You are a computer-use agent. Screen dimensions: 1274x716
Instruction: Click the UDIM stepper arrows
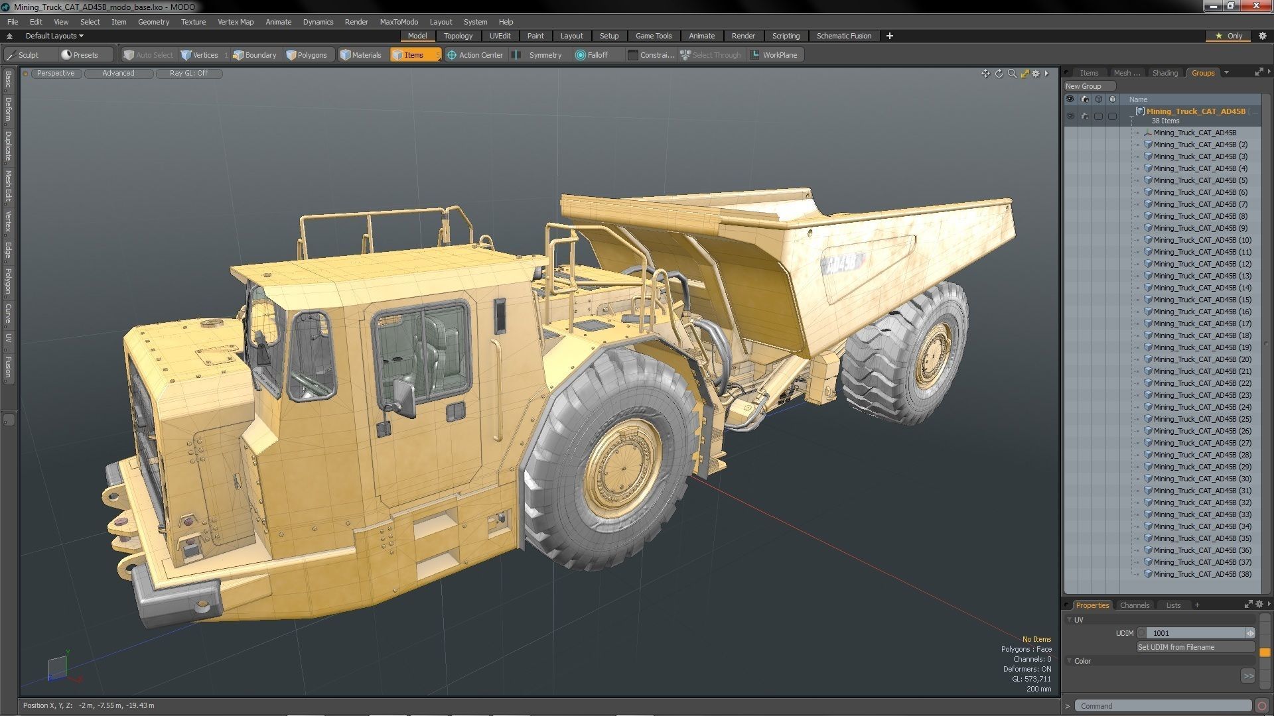click(1250, 633)
